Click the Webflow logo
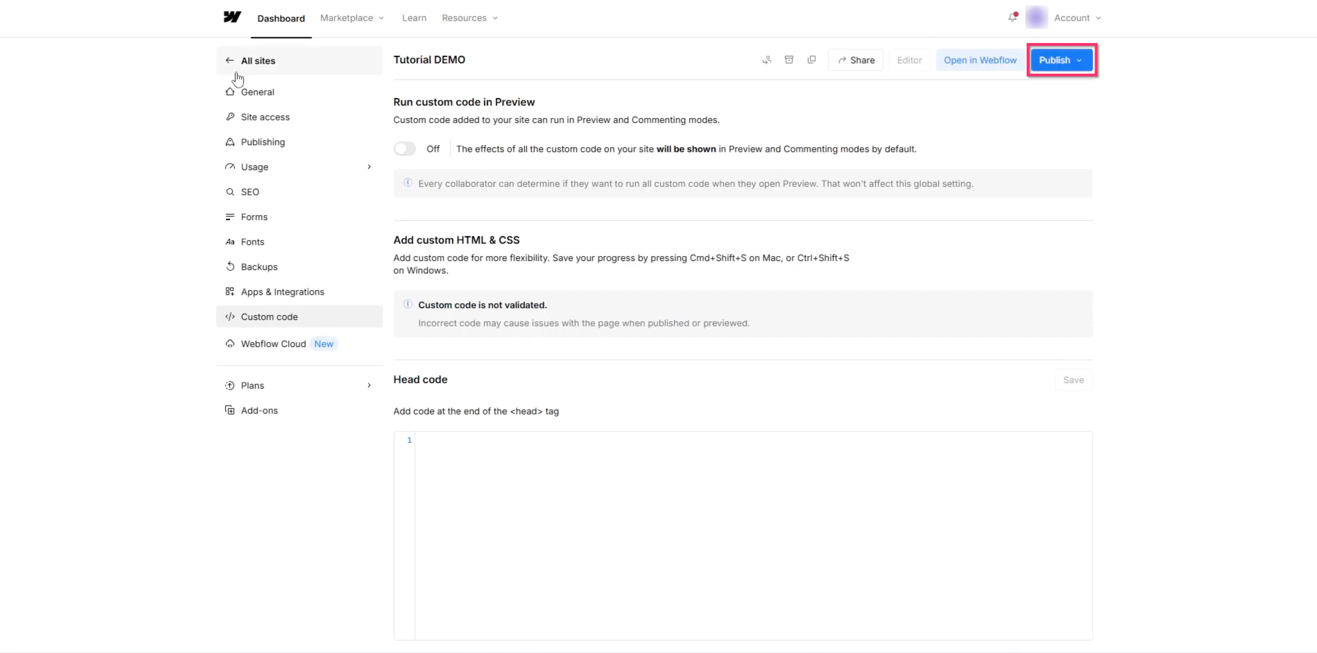 (232, 18)
